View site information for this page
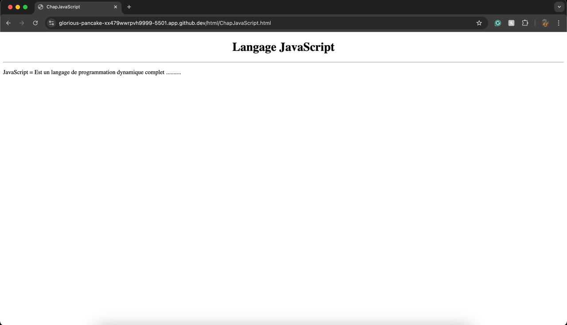 [51, 23]
